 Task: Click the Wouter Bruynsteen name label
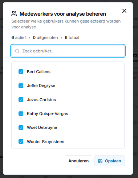tap(45, 142)
